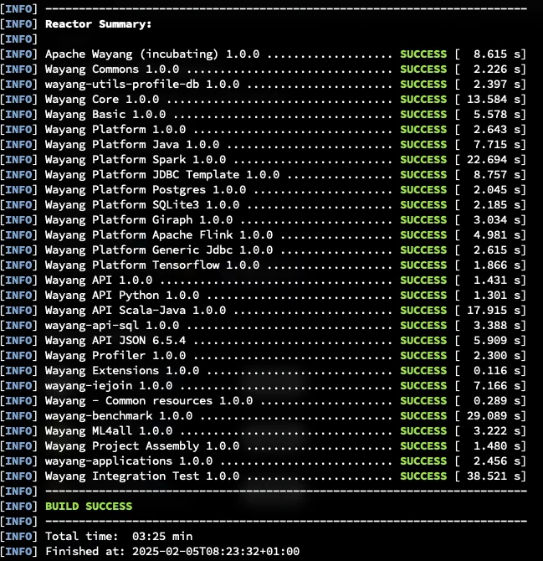
Task: Click '[INFO]' tag on BUILD SUCCESS line
Action: pyautogui.click(x=18, y=507)
